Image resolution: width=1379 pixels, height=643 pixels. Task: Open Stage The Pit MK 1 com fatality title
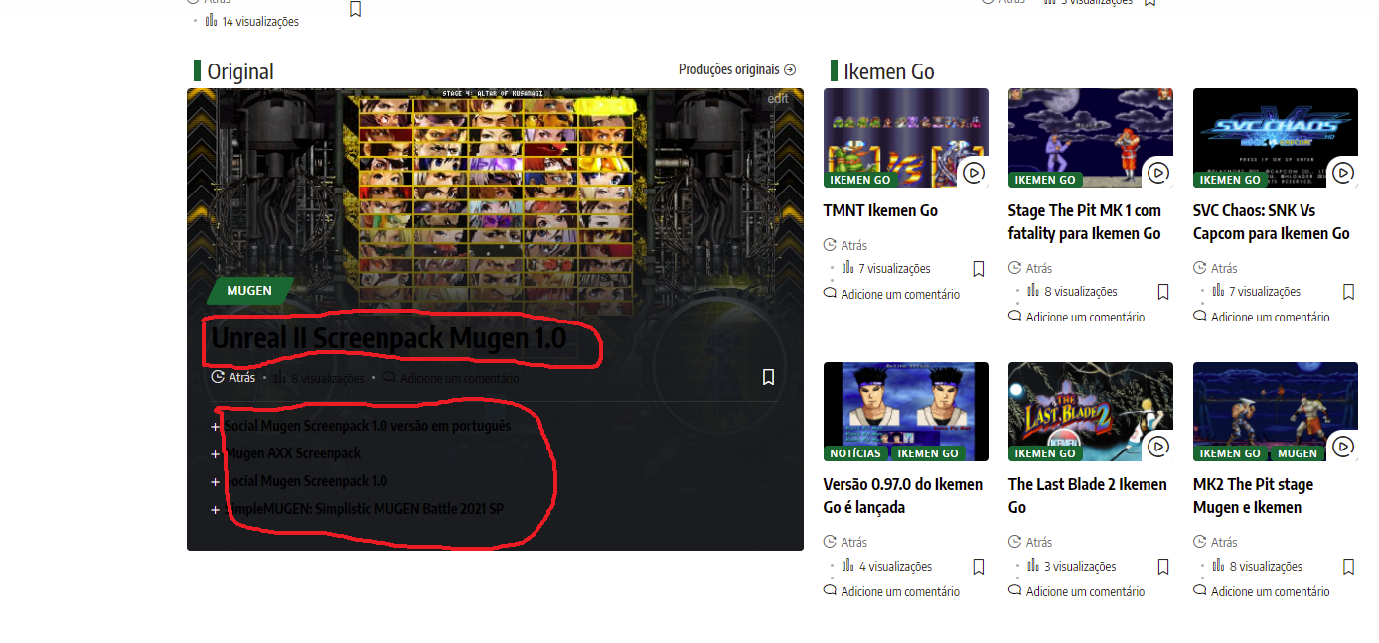coord(1085,222)
